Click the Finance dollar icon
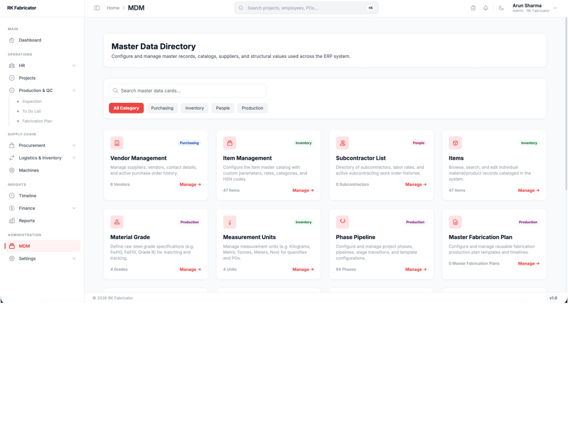Viewport: 568px width, 426px height. 11,208
